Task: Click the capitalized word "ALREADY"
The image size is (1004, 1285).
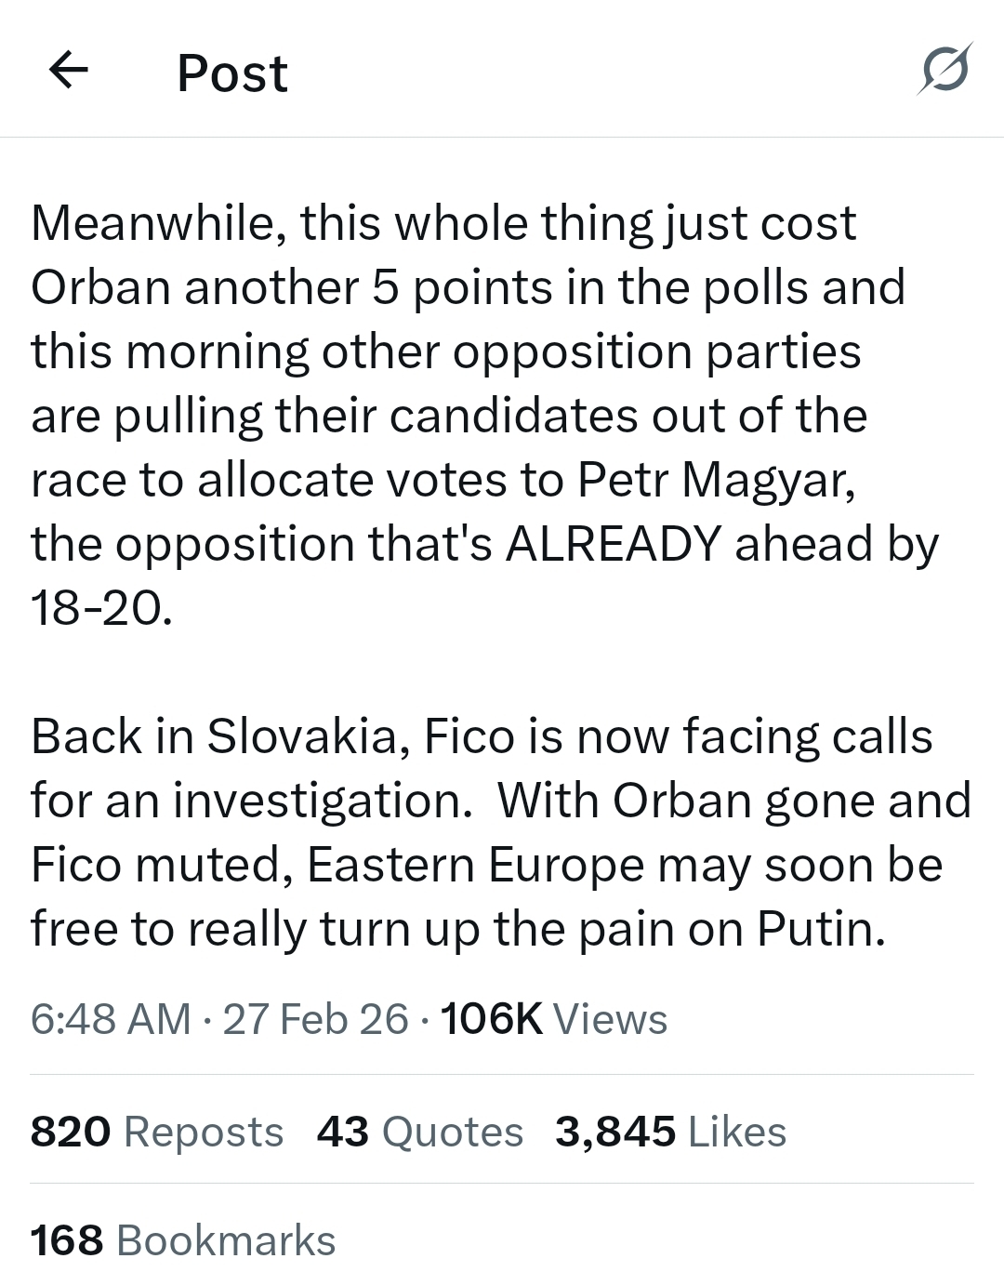Action: tap(614, 544)
